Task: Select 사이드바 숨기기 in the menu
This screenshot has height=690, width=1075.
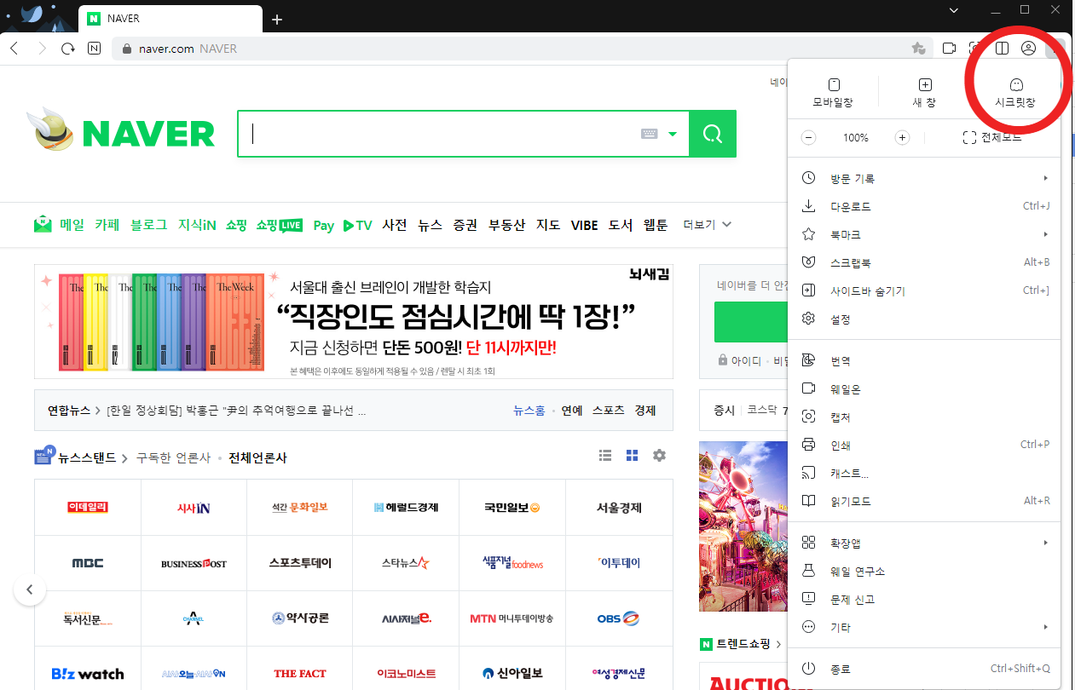Action: click(925, 290)
